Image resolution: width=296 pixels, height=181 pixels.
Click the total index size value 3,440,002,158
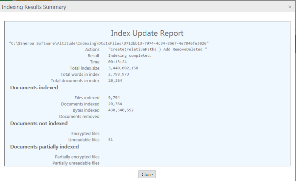click(x=123, y=68)
